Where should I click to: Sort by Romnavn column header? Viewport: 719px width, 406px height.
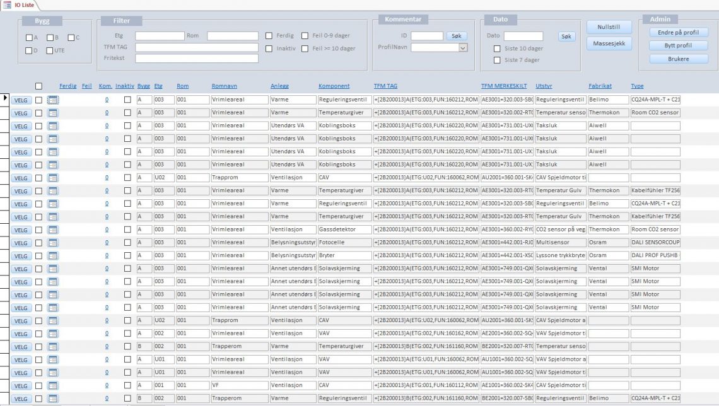click(225, 86)
